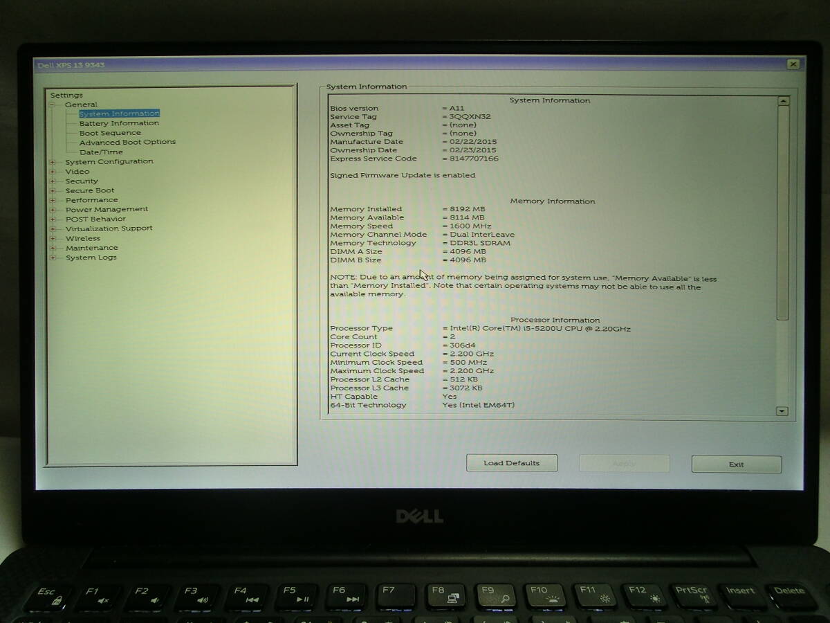Select the System Logs label
Screen dimensions: 830x623
[91, 257]
